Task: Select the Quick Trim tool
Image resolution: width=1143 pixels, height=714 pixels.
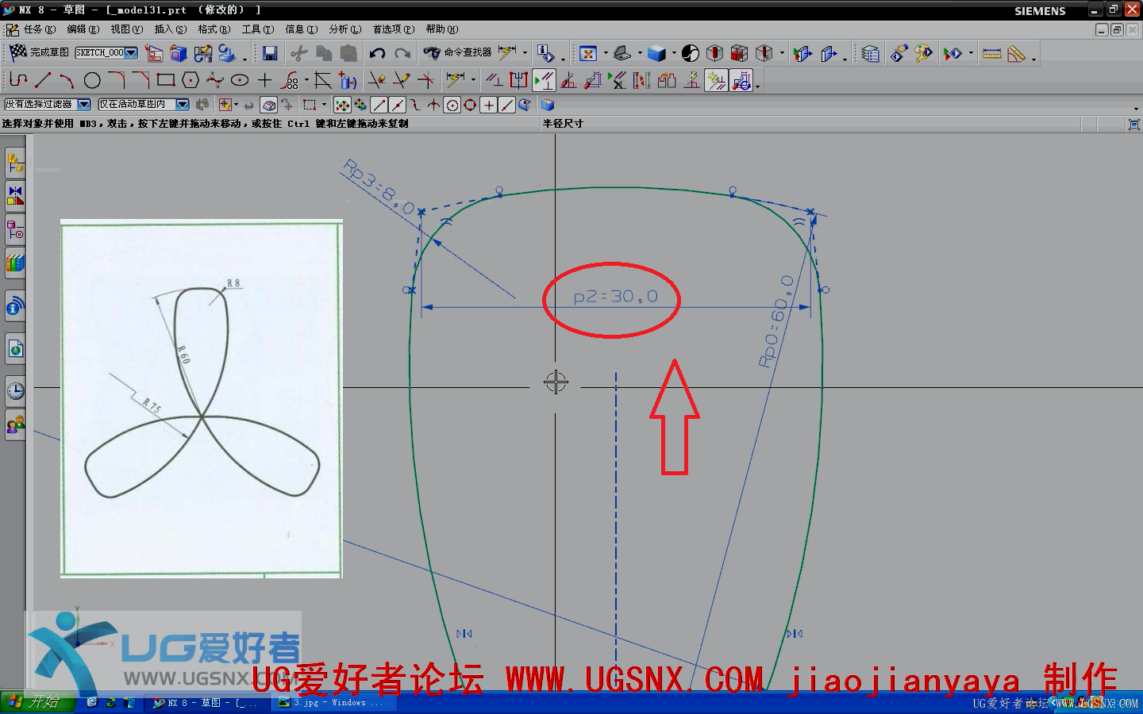Action: (377, 80)
